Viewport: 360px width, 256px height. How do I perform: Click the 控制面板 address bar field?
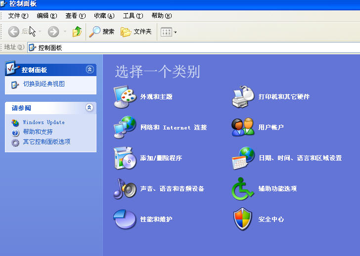click(x=193, y=47)
